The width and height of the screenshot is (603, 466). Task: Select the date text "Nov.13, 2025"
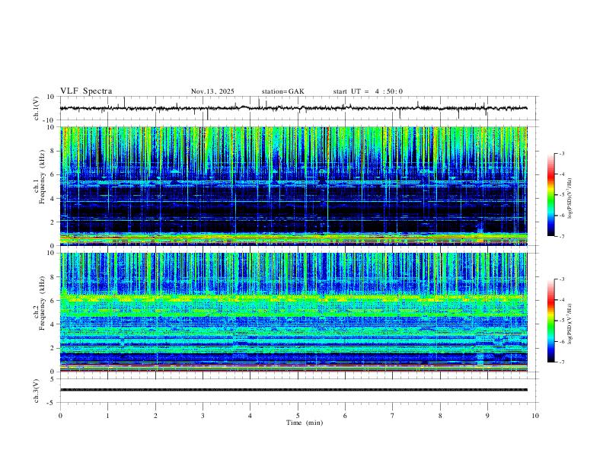[x=212, y=91]
